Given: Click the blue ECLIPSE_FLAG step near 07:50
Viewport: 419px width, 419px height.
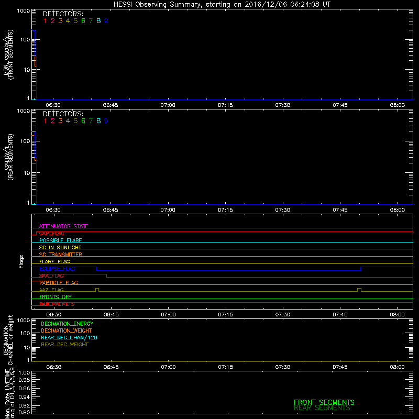Looking at the screenshot, I should point(361,269).
